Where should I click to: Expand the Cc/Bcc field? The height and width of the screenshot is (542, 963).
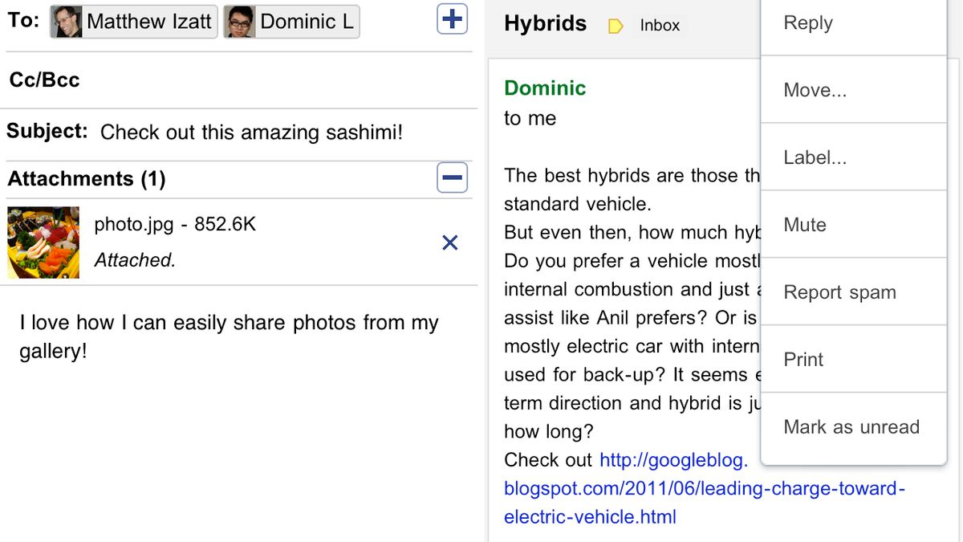click(x=45, y=79)
